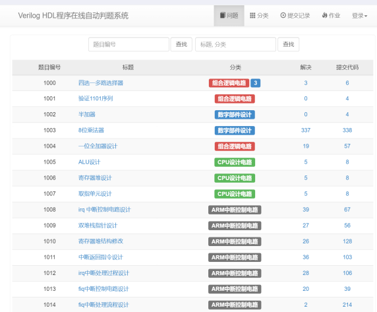Viewport: 377px width, 312px height.
Task: Open 提交记录 play-circle icon item
Action: point(295,16)
